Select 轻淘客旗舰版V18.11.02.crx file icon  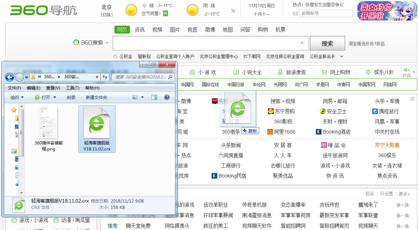coord(97,123)
